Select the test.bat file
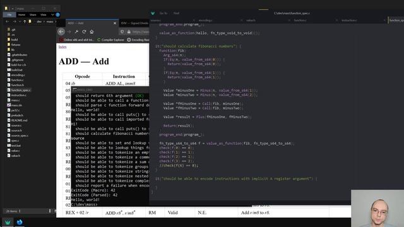Image resolution: width=404 pixels, height=227 pixels. [14, 146]
